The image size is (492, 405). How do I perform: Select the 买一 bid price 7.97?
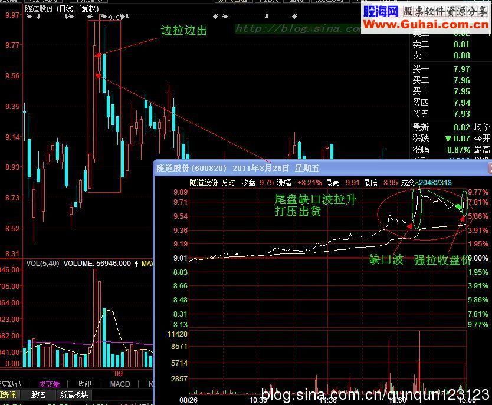click(x=461, y=69)
